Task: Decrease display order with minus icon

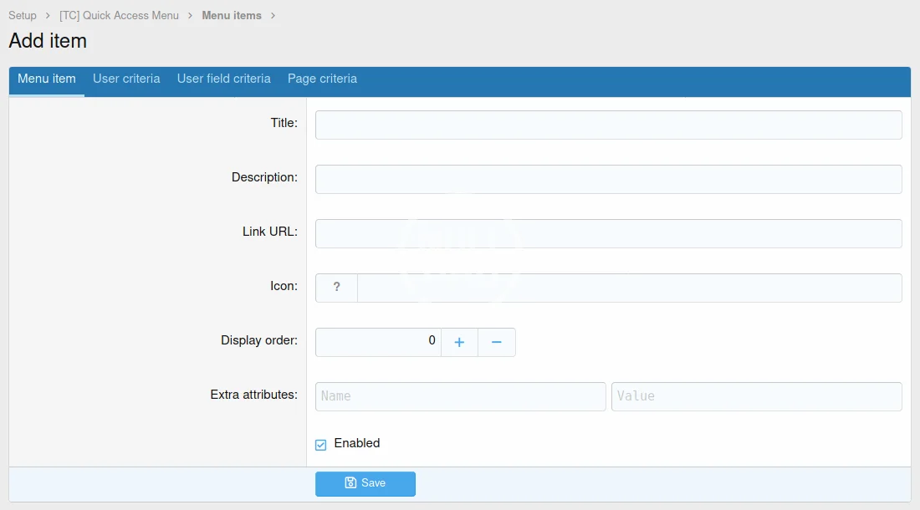Action: click(497, 342)
